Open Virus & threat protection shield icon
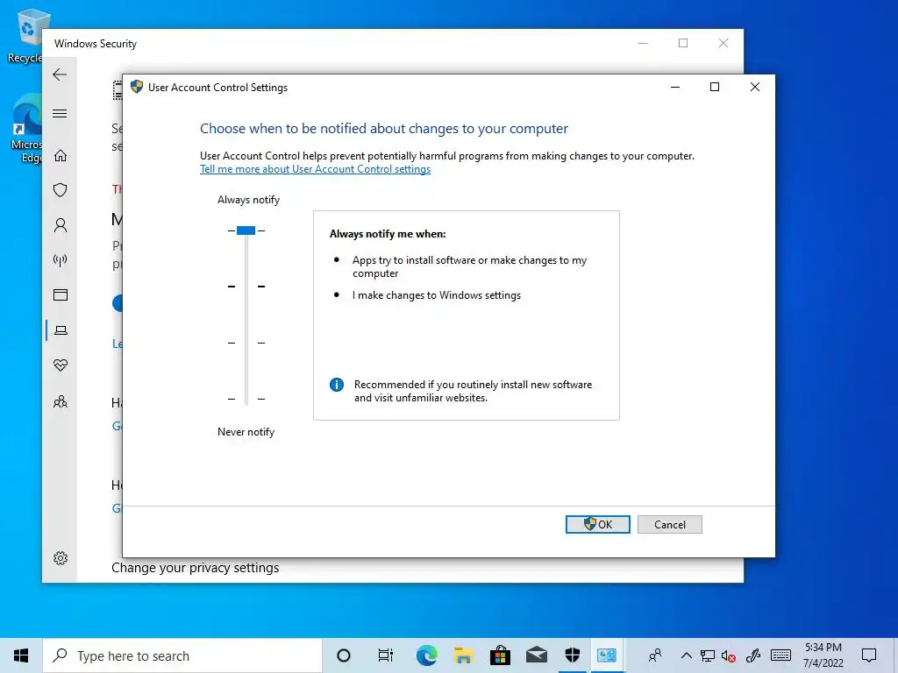 pyautogui.click(x=61, y=190)
